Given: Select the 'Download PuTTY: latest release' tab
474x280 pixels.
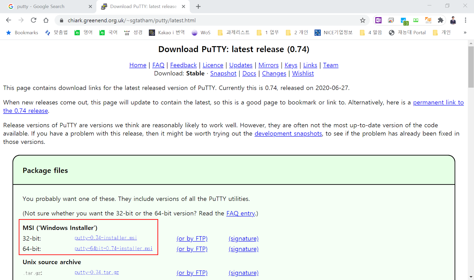Looking at the screenshot, I should (x=143, y=7).
